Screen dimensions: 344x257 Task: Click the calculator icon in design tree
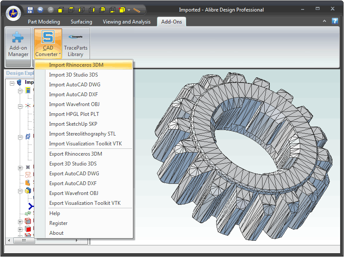pos(28,90)
